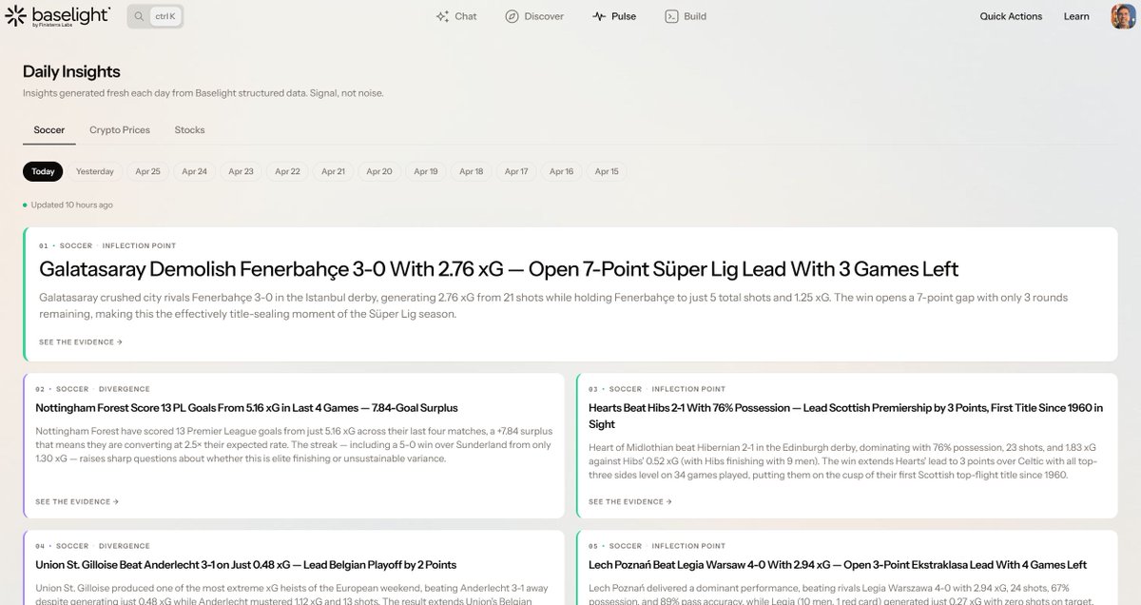The height and width of the screenshot is (605, 1141).
Task: Click the Learn link
Action: 1076,16
